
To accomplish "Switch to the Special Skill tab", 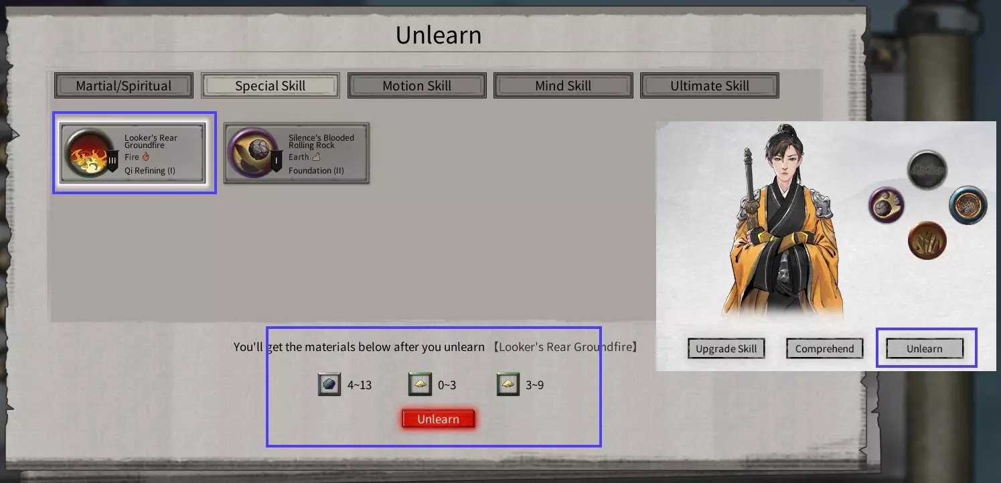I will [x=271, y=86].
